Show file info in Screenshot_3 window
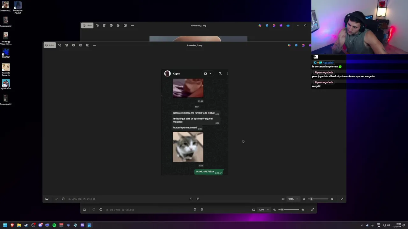 pyautogui.click(x=63, y=199)
